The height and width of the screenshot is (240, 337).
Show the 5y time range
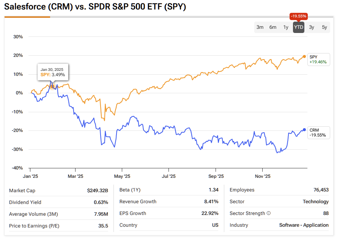click(x=324, y=27)
